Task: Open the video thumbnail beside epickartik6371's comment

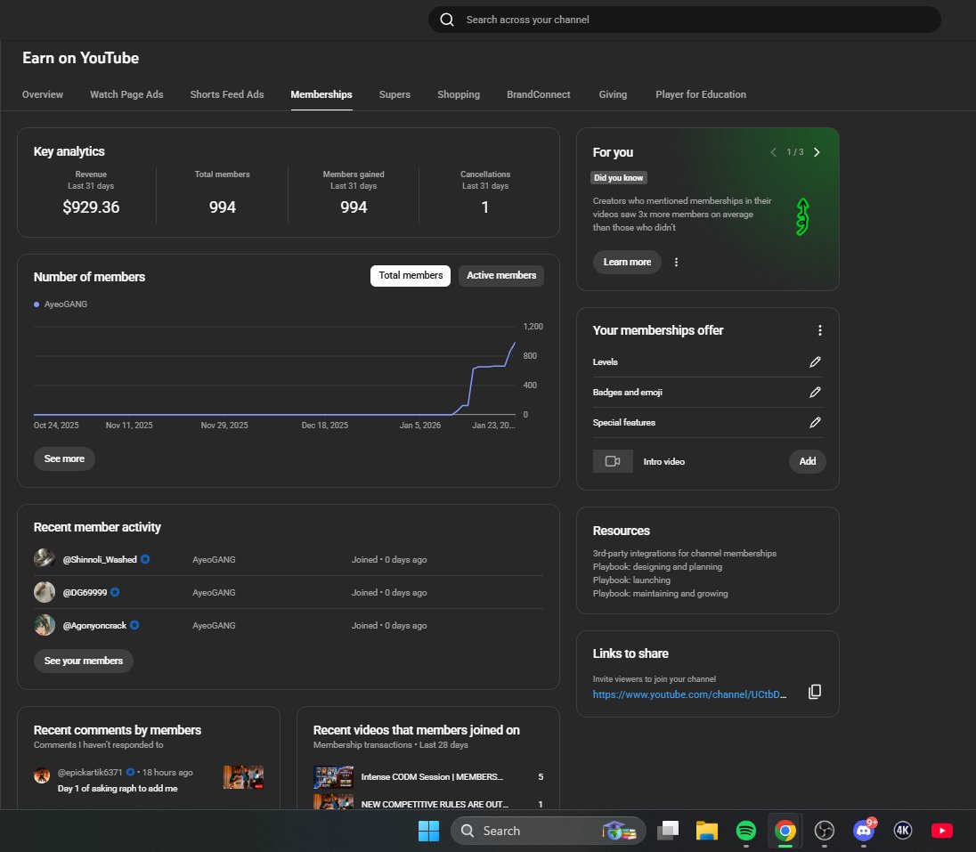Action: [243, 777]
